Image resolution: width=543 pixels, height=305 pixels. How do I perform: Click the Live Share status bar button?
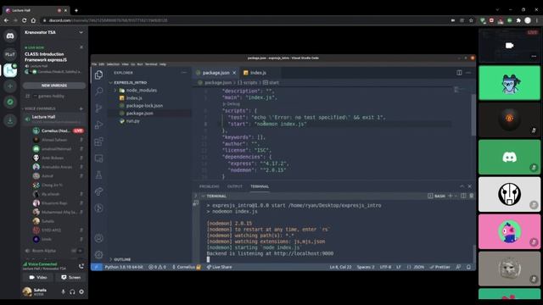[x=219, y=267]
